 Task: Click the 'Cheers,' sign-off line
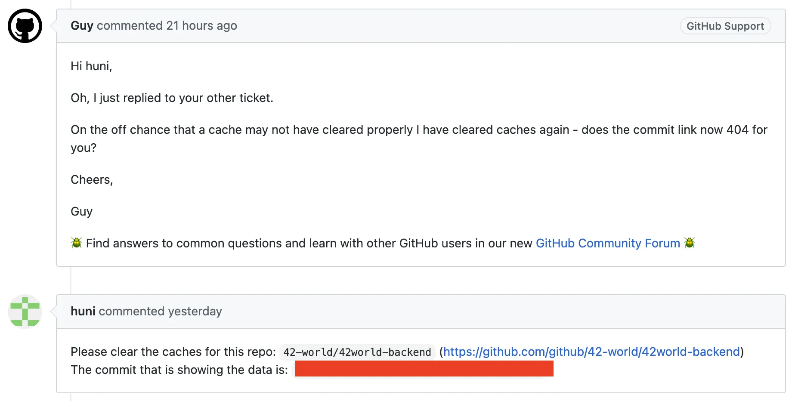click(x=92, y=179)
